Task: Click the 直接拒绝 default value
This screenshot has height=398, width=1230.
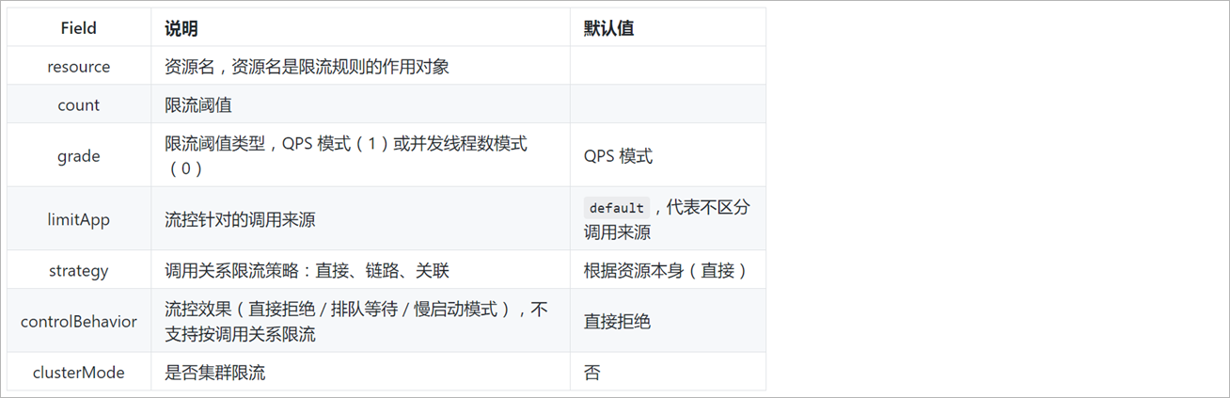Action: (617, 322)
